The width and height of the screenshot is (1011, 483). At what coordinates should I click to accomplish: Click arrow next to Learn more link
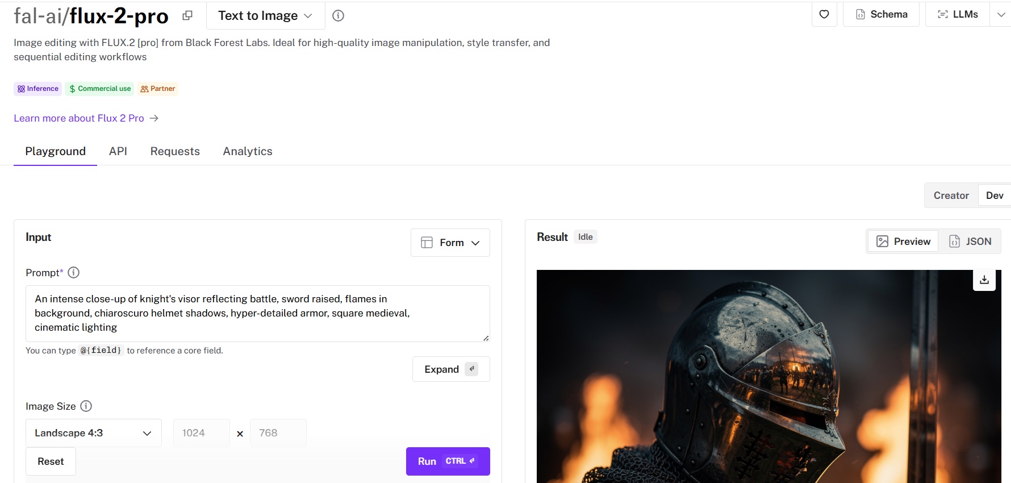pos(154,118)
